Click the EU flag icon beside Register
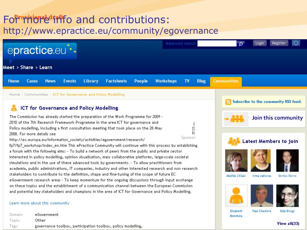This screenshot has height=230, width=307. pos(296,43)
